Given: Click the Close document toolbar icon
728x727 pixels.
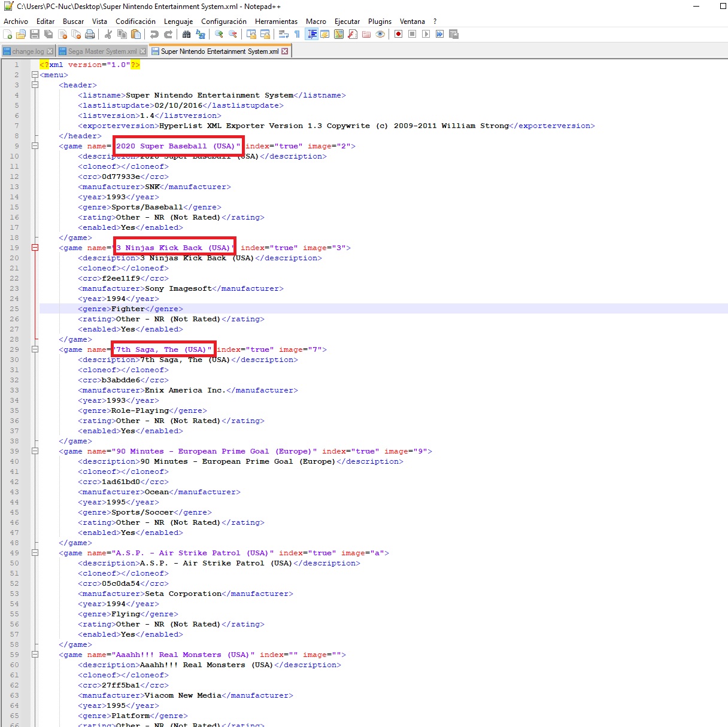Looking at the screenshot, I should coord(62,34).
